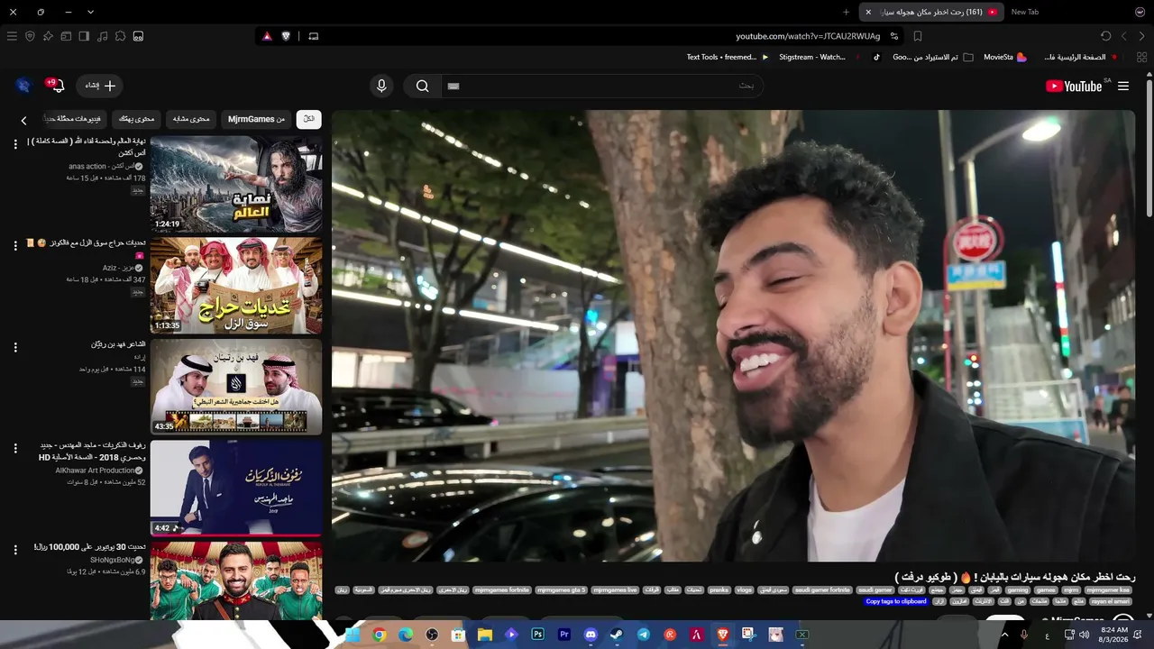Image resolution: width=1154 pixels, height=649 pixels.
Task: Open the YouTube guide hamburger menu
Action: [1123, 86]
